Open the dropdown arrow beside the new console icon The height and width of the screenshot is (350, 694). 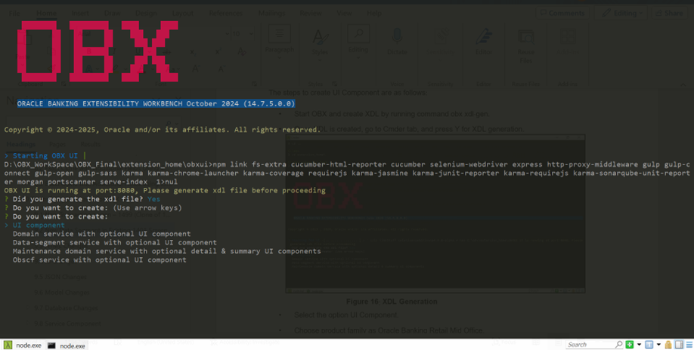639,345
